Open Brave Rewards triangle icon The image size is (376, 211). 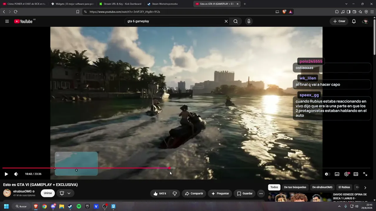[290, 12]
